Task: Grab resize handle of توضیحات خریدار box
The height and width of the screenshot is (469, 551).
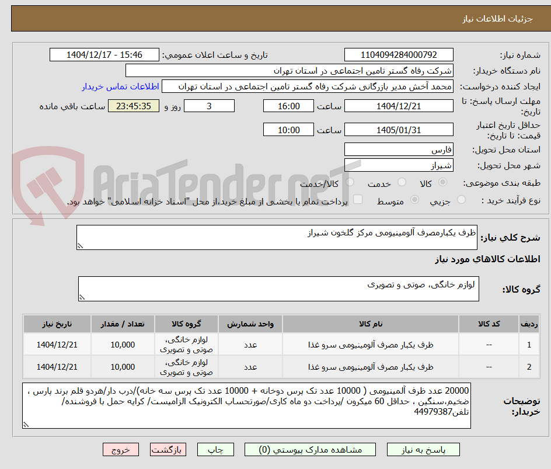Action: [x=26, y=425]
